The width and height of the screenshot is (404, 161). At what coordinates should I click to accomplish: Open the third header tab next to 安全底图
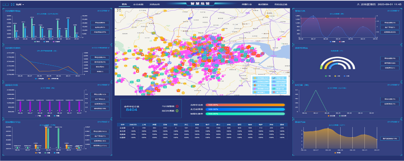coord(155,4)
